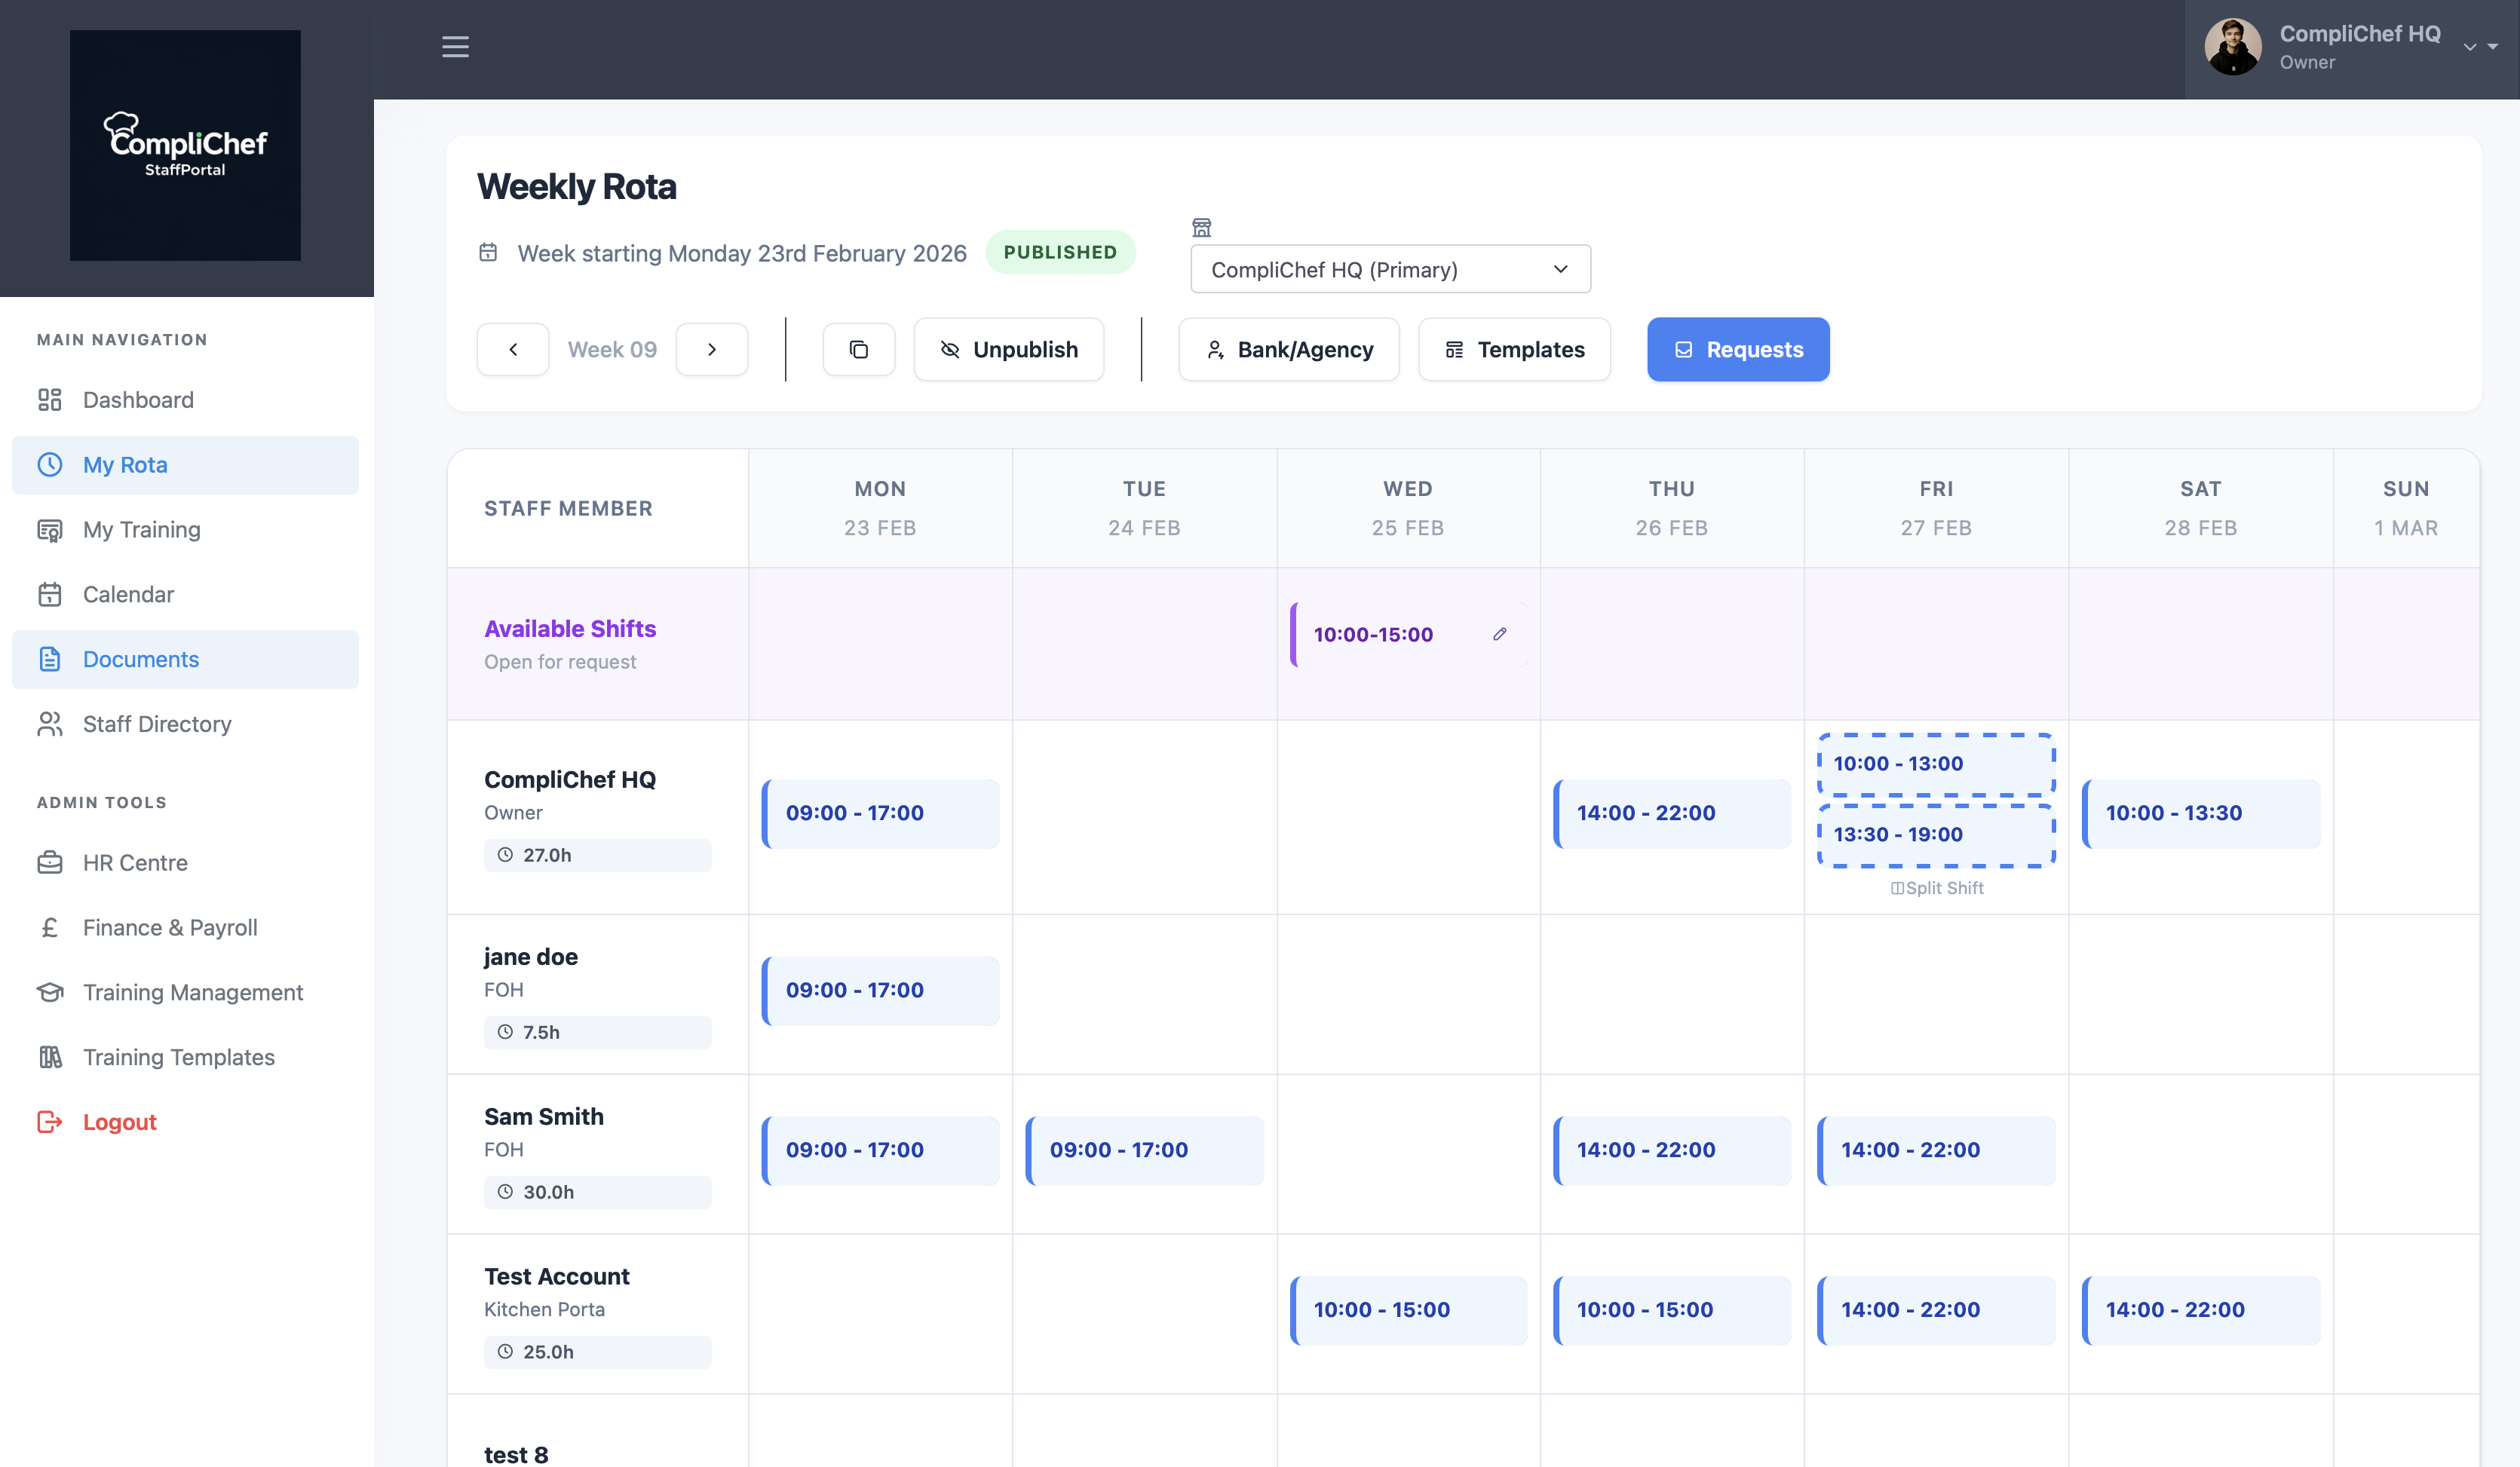Go to previous week arrow
The image size is (2520, 1467).
(513, 349)
